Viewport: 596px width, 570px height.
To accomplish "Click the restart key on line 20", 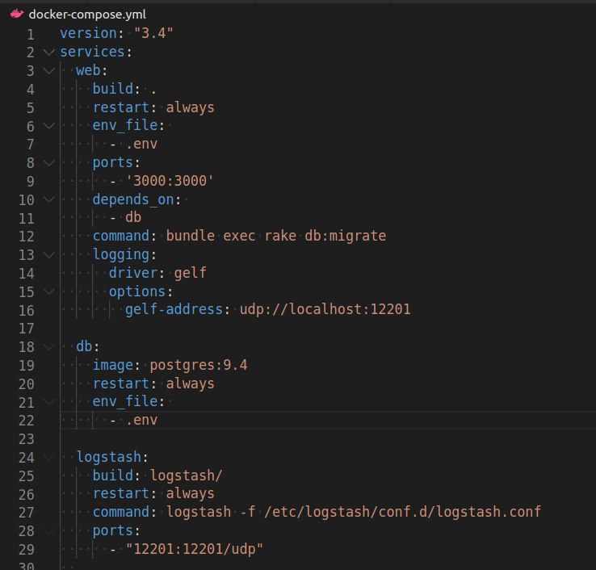I will 121,383.
